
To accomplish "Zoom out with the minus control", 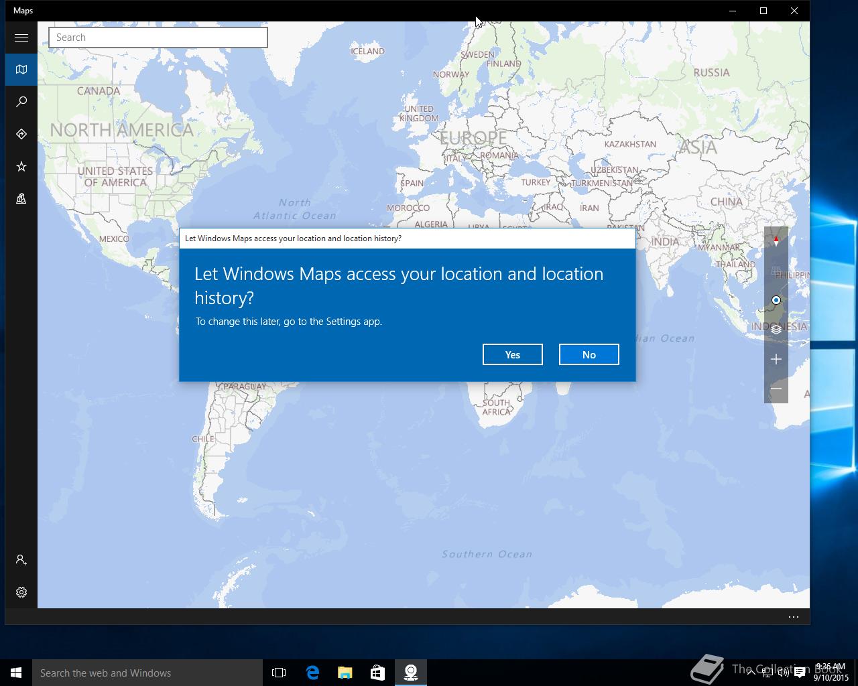I will click(x=776, y=389).
